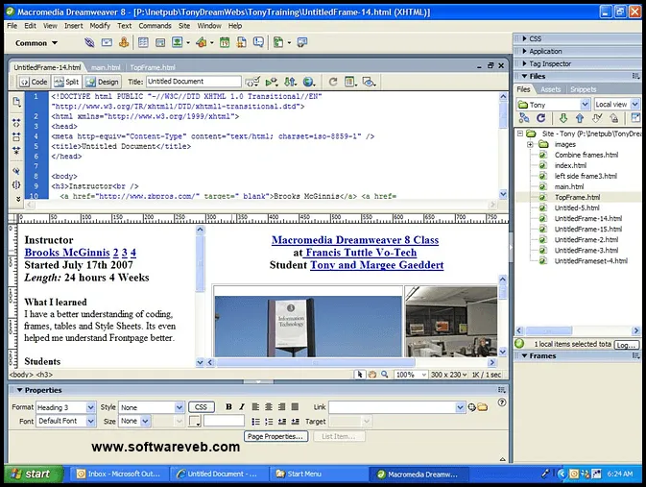Screen dimensions: 646x487
Task: Open the Start Menu taskbar window
Action: (x=317, y=474)
